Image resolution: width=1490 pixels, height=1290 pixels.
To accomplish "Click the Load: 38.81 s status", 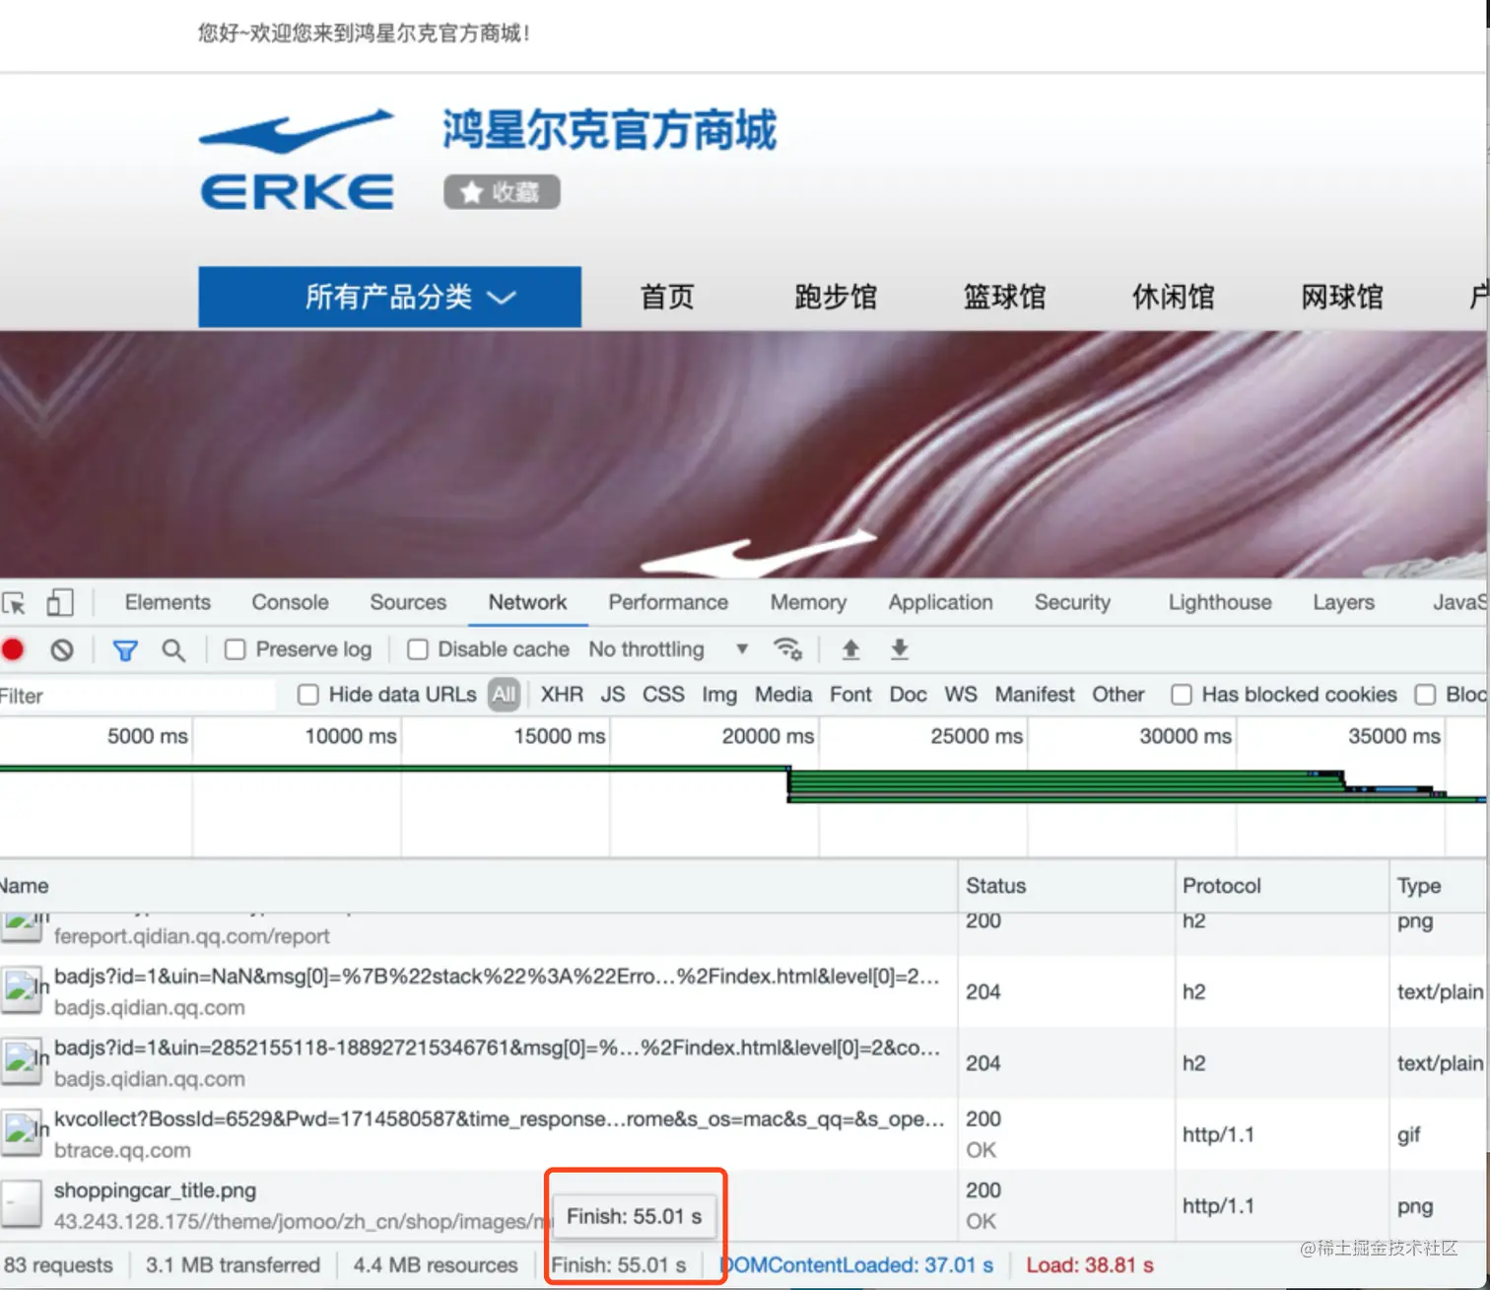I will [x=1089, y=1265].
